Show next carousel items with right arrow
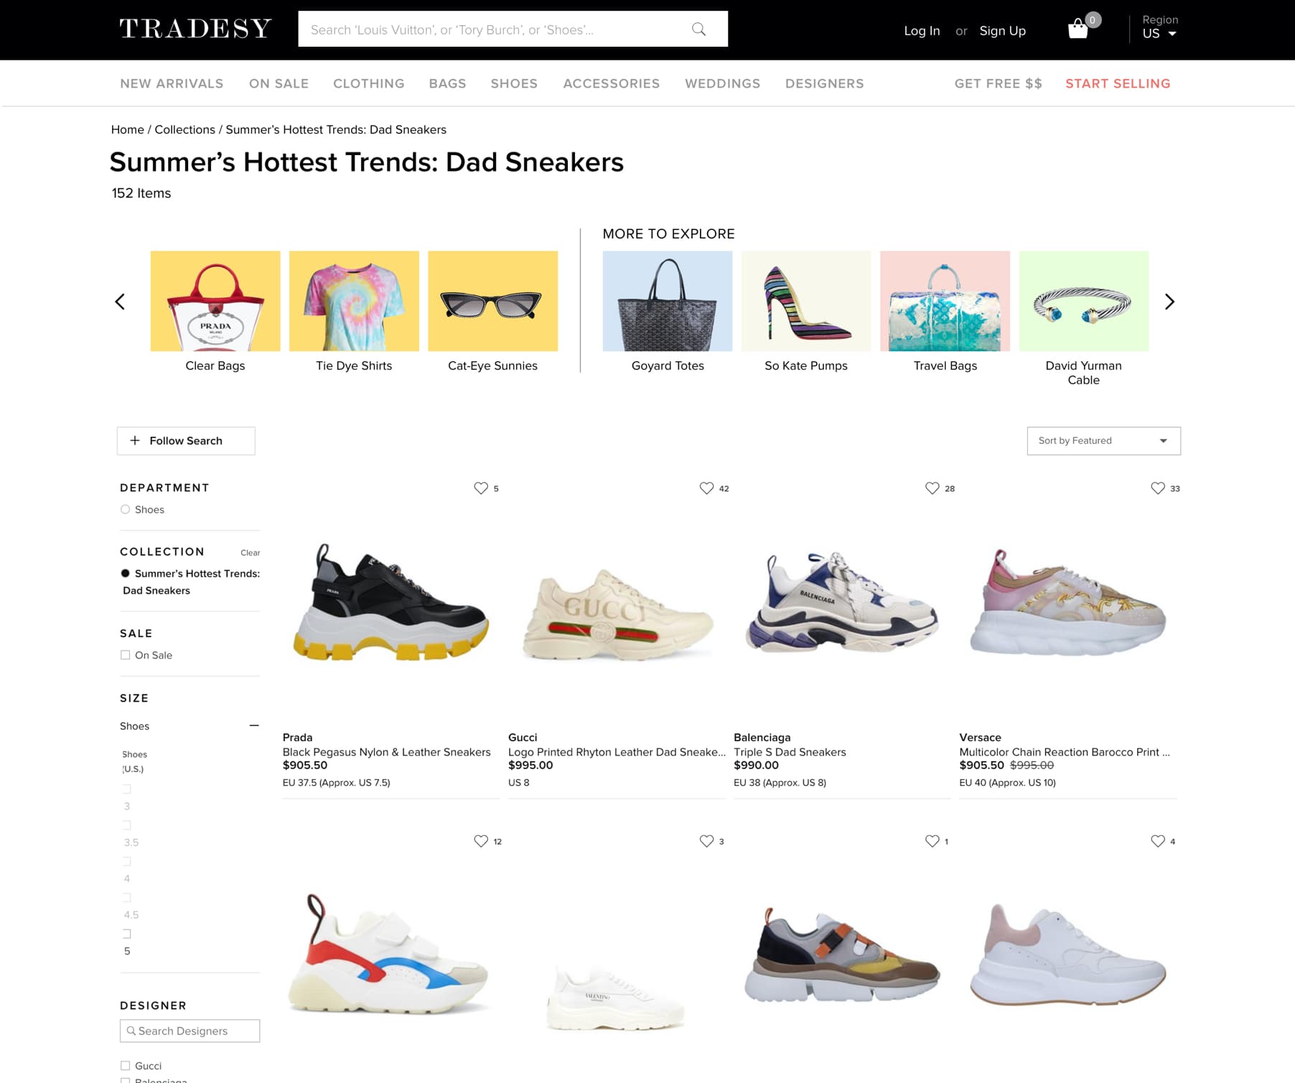Viewport: 1295px width, 1083px height. pos(1169,302)
